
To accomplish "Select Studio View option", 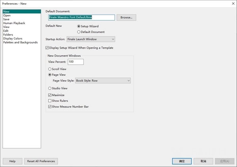I will tap(50, 88).
